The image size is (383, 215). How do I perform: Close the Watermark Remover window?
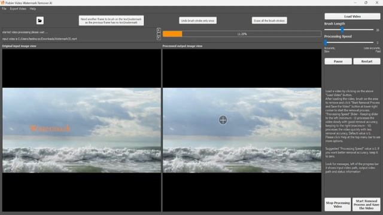[377, 2]
